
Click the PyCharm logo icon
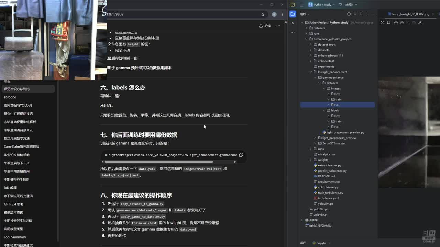[293, 5]
